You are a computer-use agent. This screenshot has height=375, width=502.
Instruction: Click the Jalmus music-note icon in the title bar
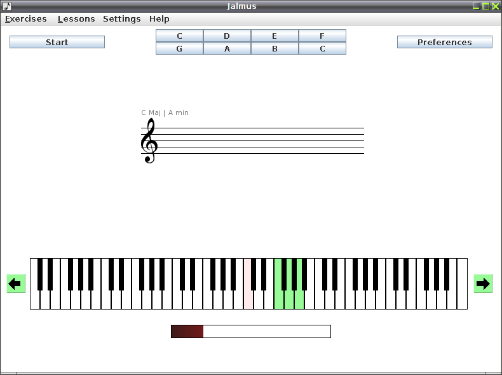(7, 6)
